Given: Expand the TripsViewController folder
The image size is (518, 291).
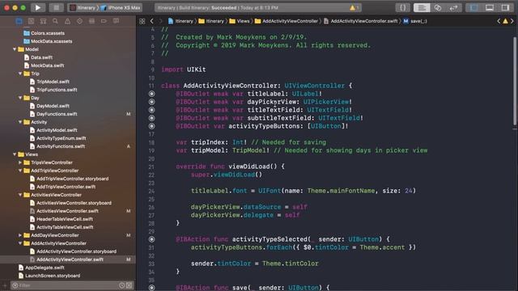Looking at the screenshot, I should [x=20, y=162].
